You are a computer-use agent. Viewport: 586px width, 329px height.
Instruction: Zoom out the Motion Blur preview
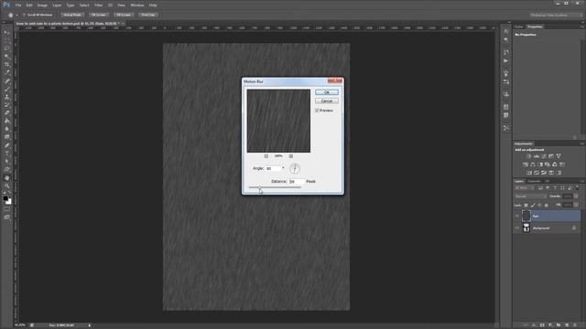(x=266, y=156)
